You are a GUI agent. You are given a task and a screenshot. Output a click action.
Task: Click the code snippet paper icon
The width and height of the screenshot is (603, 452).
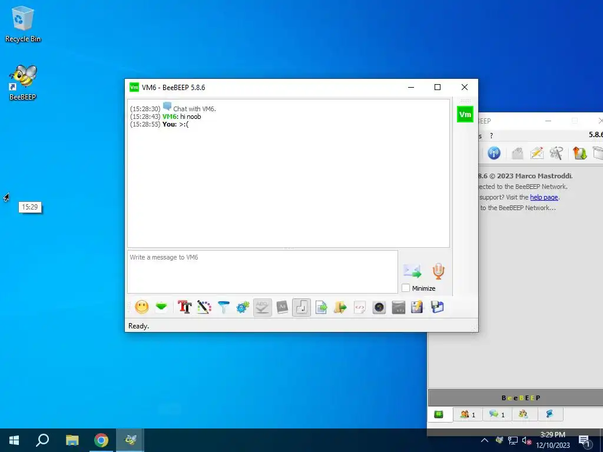[x=360, y=307]
